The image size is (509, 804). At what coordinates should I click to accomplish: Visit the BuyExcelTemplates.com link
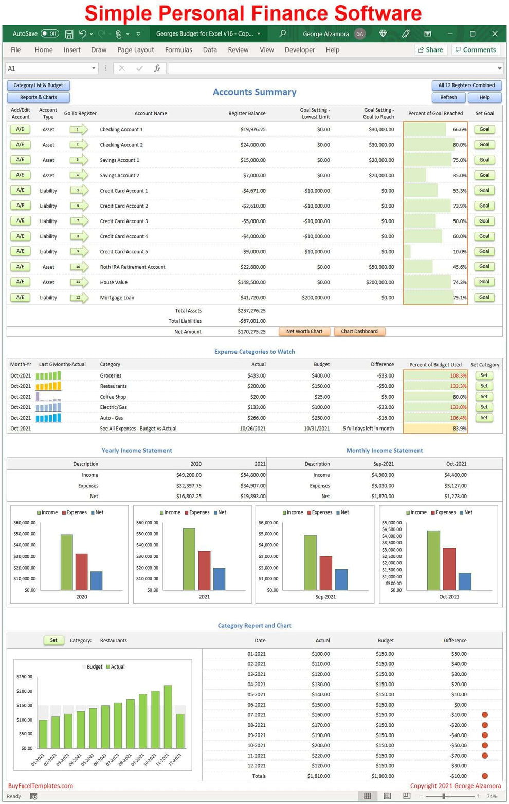click(39, 785)
